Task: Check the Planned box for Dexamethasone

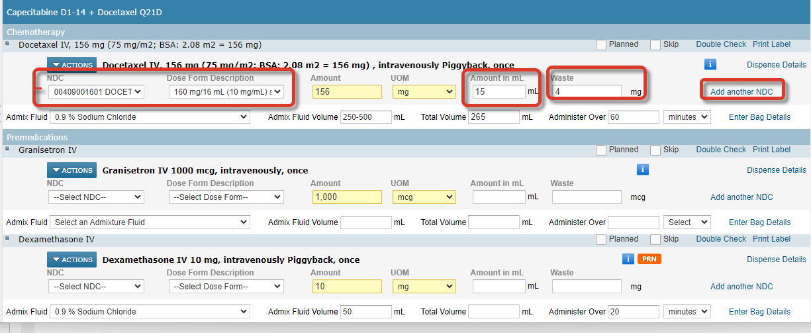Action: coord(600,240)
